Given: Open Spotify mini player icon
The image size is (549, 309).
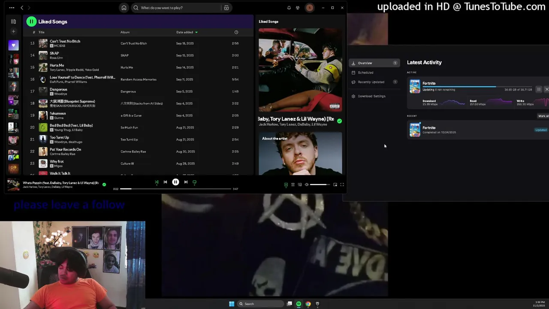Looking at the screenshot, I should pyautogui.click(x=335, y=185).
